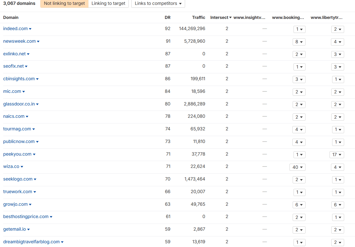The image size is (355, 247).
Task: Open besthostingprice.com domain link
Action: click(26, 217)
